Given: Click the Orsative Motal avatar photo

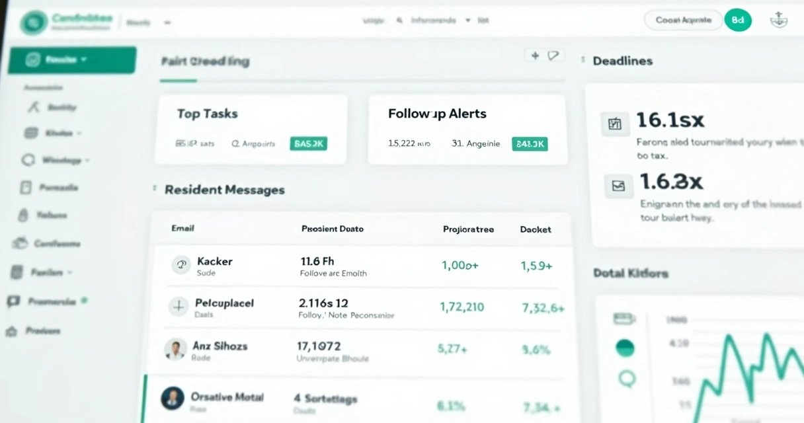Looking at the screenshot, I should (173, 398).
